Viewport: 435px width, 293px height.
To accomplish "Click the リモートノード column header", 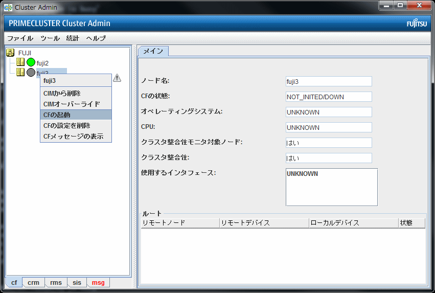I will [180, 223].
